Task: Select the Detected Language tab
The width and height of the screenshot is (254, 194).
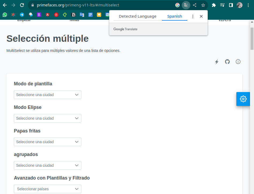Action: (137, 16)
